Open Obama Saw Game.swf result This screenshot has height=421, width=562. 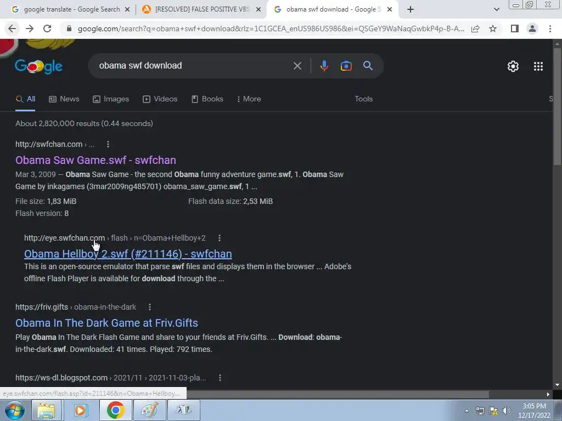tap(95, 160)
